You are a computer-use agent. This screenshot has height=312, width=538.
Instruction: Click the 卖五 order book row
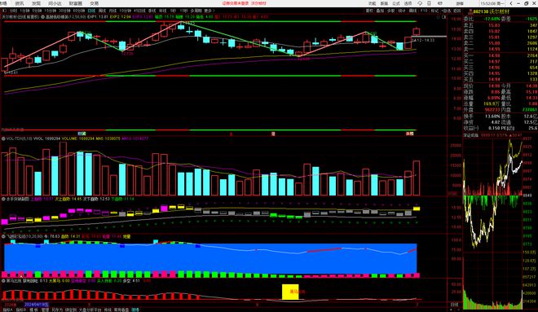click(501, 25)
